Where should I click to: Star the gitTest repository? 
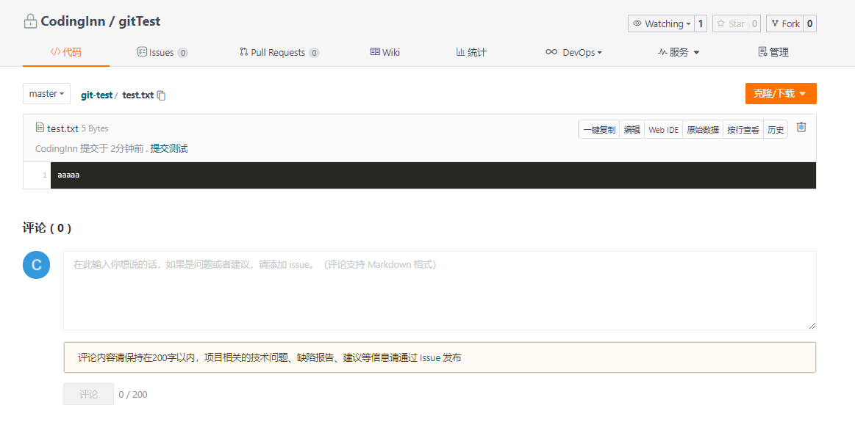(x=733, y=23)
